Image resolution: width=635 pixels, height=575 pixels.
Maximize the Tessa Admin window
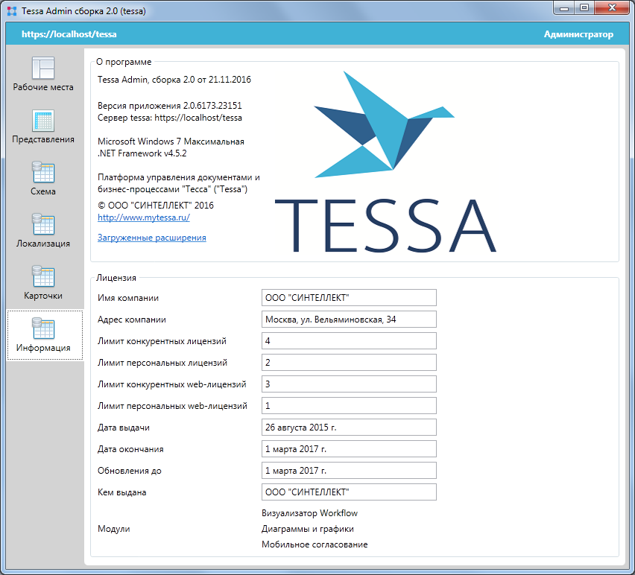pos(584,8)
